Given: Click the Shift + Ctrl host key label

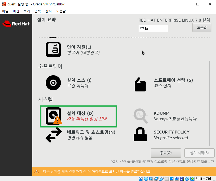Looking at the screenshot, I should [x=203, y=179].
